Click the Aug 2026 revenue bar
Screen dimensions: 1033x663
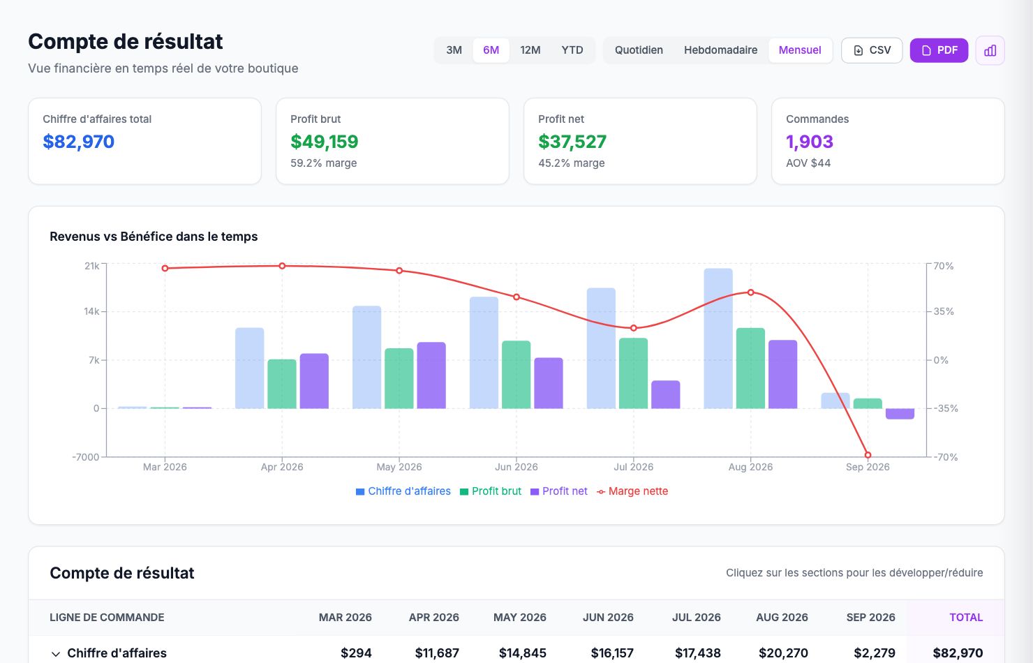pos(718,338)
